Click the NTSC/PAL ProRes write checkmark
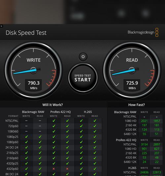The width and height of the screenshot is (165, 176). (x=54, y=121)
